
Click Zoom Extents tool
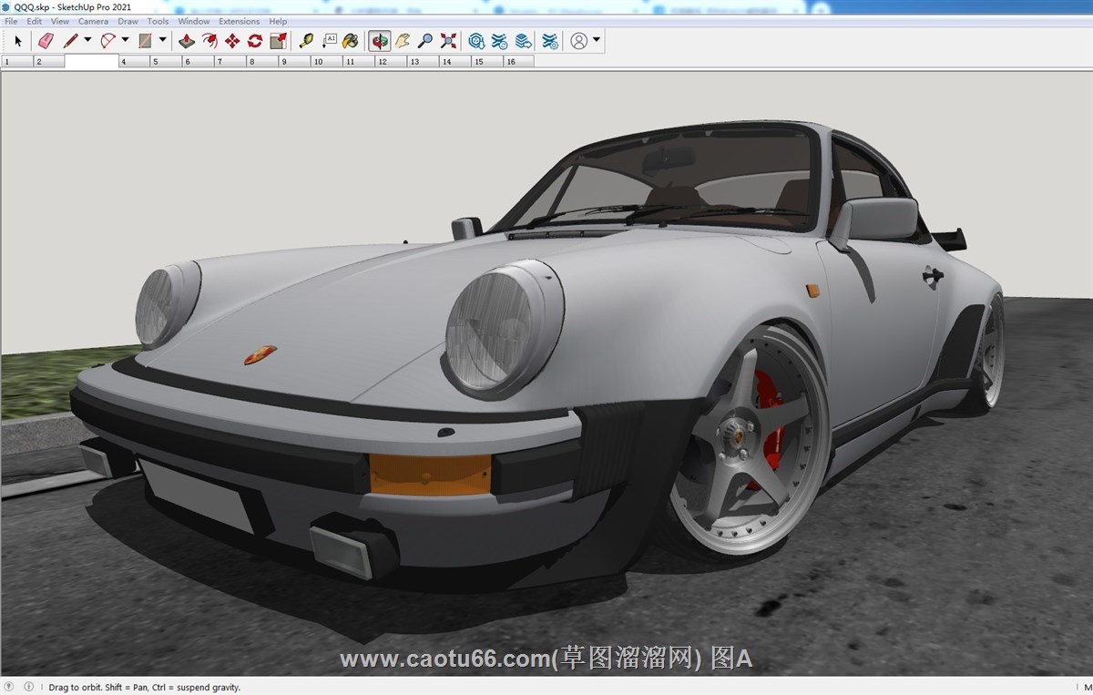pos(448,41)
